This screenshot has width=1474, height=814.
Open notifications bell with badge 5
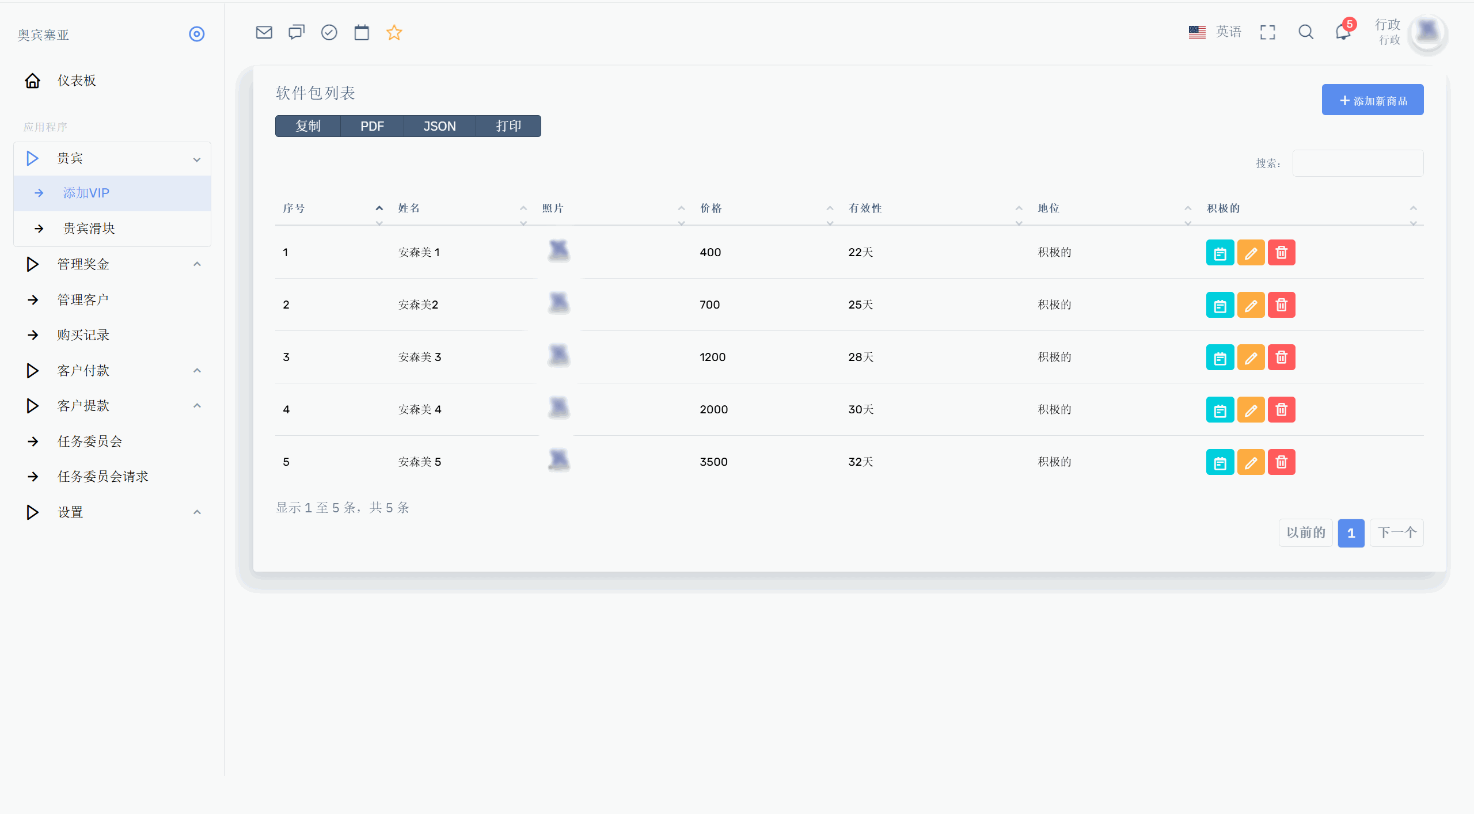click(1343, 32)
